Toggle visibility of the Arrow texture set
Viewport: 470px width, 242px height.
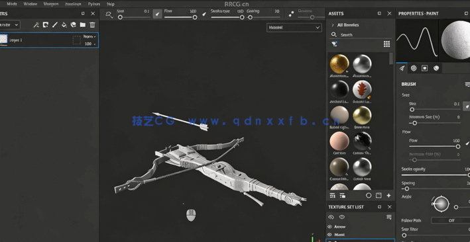click(330, 227)
